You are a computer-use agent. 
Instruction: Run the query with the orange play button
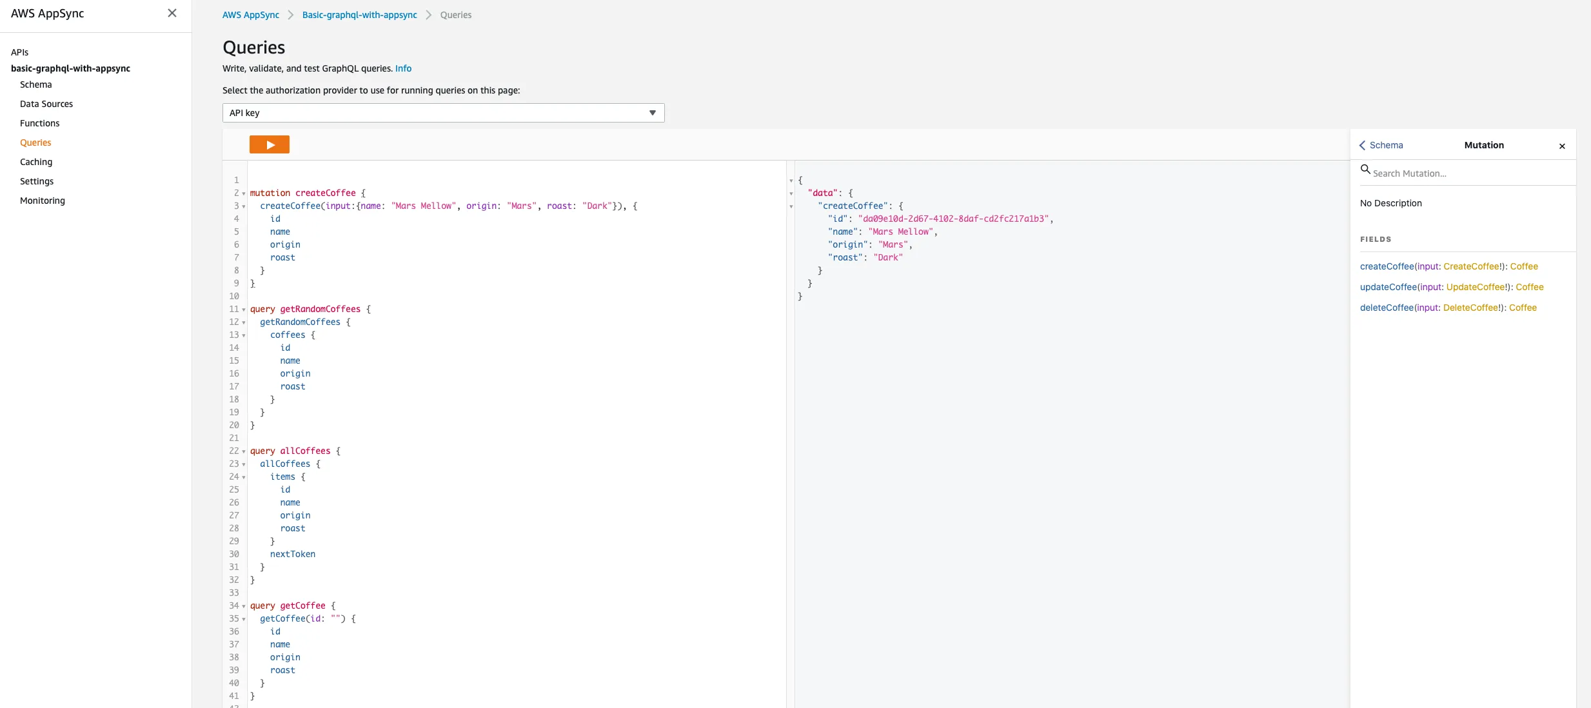pos(269,145)
